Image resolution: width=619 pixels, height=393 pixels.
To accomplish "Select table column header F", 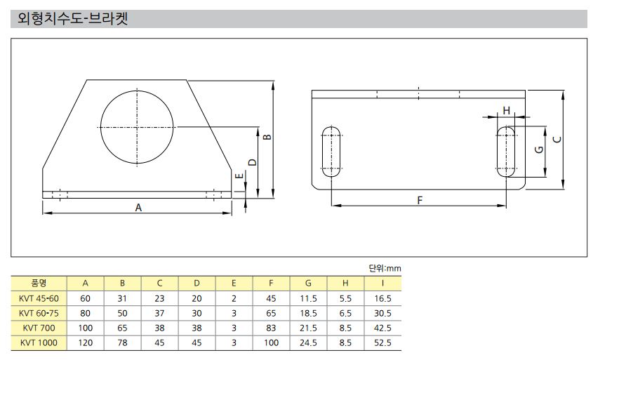I will pyautogui.click(x=271, y=283).
